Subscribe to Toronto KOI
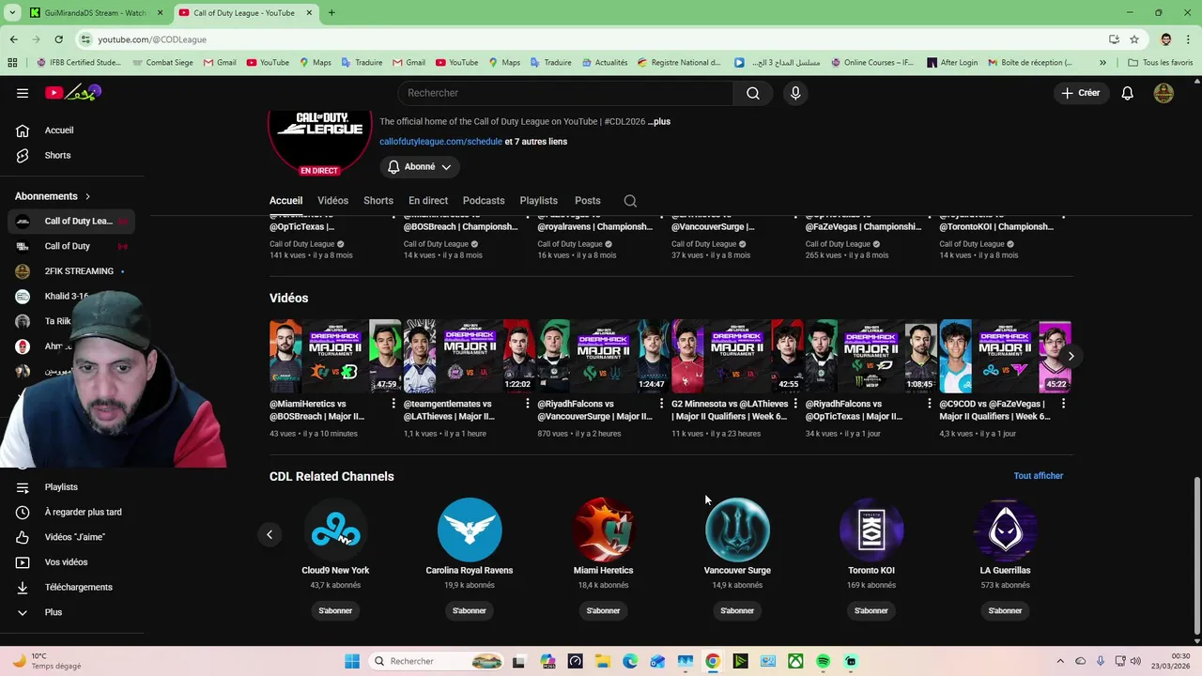 click(x=871, y=611)
